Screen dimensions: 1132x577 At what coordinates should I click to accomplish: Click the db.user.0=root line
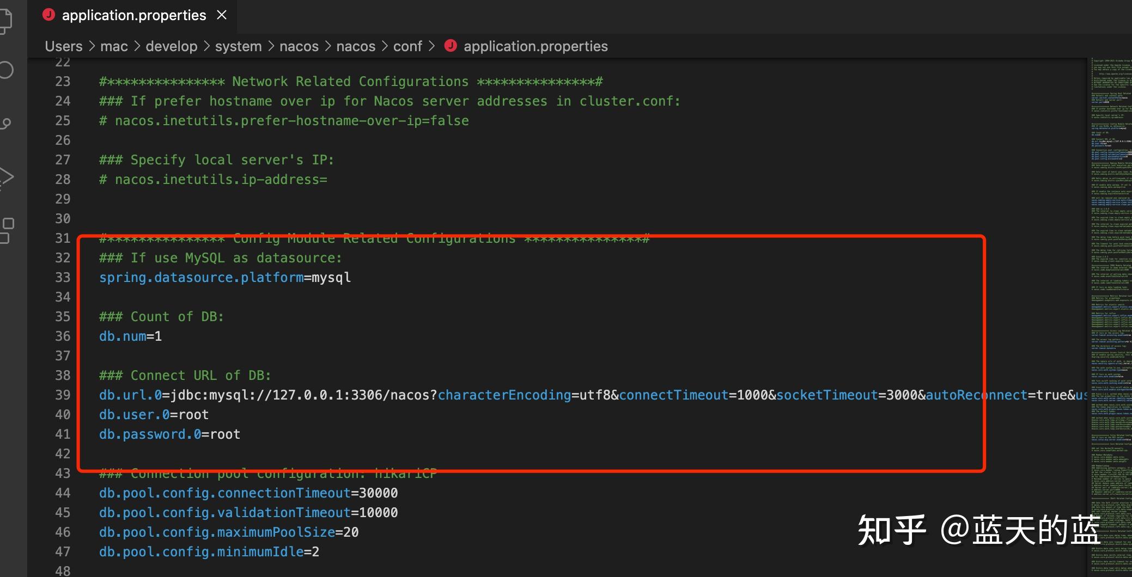[x=154, y=415]
